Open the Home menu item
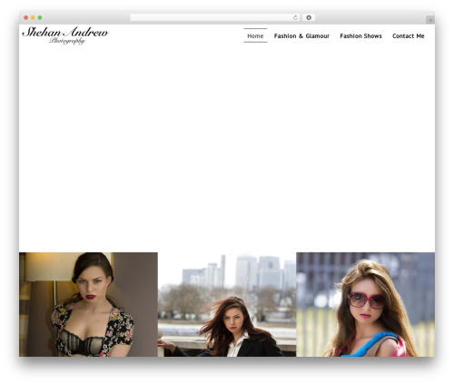 (255, 35)
